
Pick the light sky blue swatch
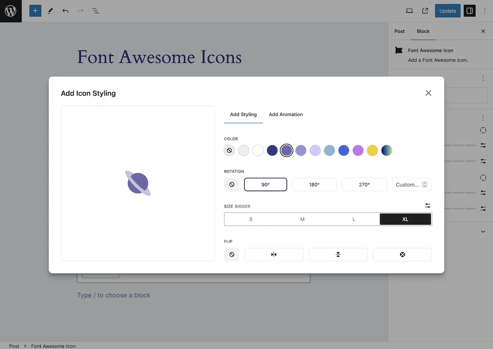coord(329,150)
